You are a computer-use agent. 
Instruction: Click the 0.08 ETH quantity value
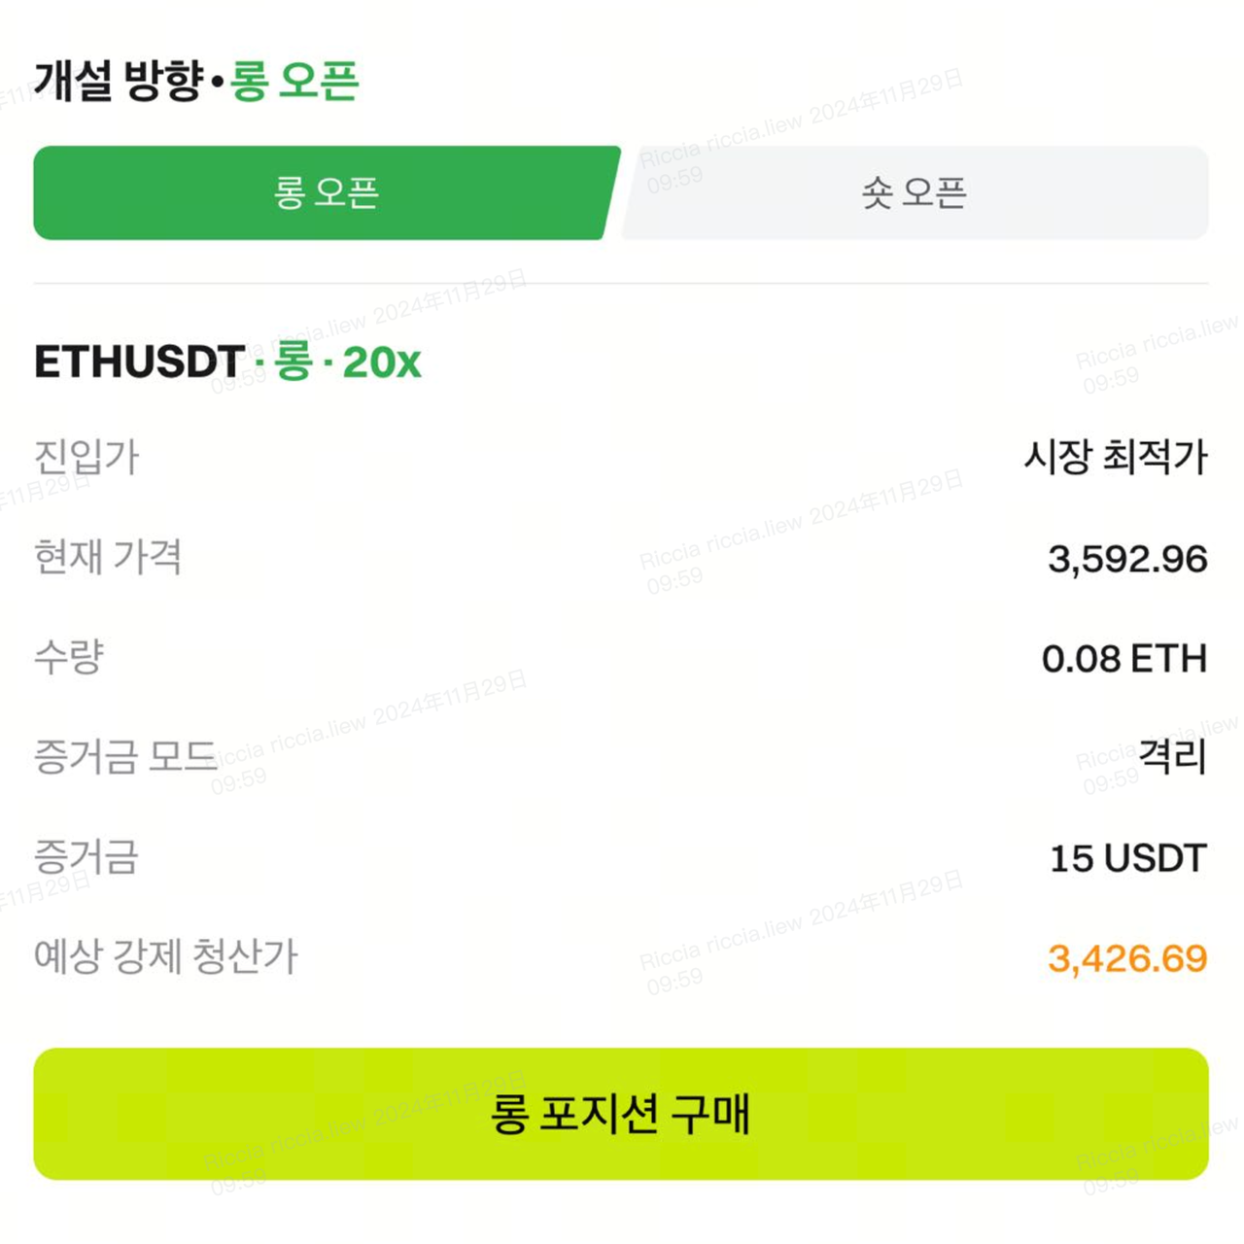click(x=1123, y=659)
